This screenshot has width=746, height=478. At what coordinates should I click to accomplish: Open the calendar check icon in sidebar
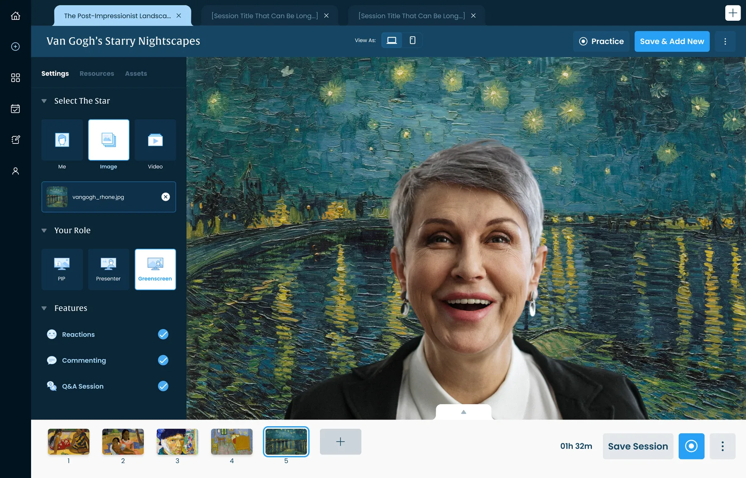click(x=15, y=109)
